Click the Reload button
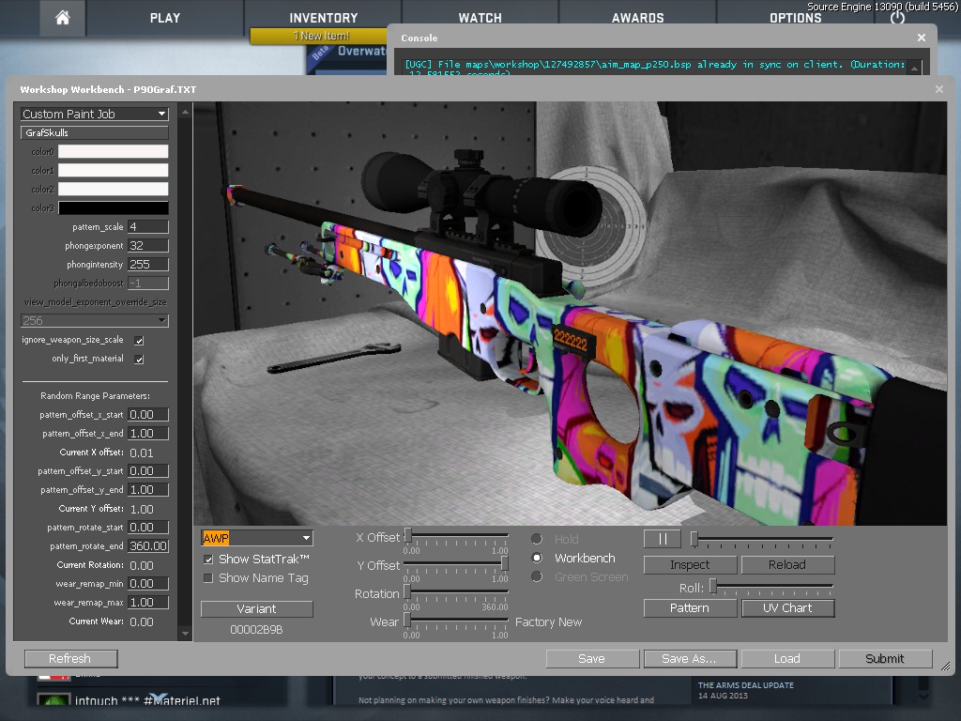Screen dimensions: 961x721 coord(787,564)
